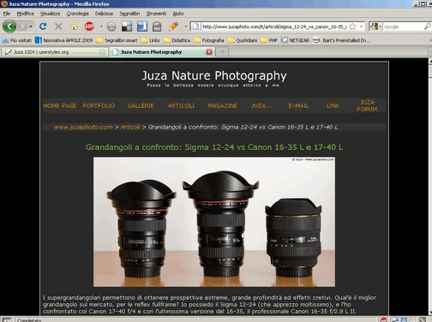The image size is (432, 322).
Task: Reload the page with the blue Refresh icon
Action: 43,27
